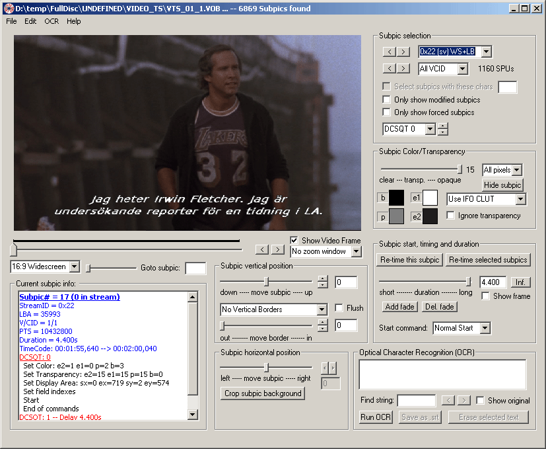This screenshot has width=546, height=449.
Task: Open the Use IFO CLUT dropdown
Action: (x=520, y=199)
